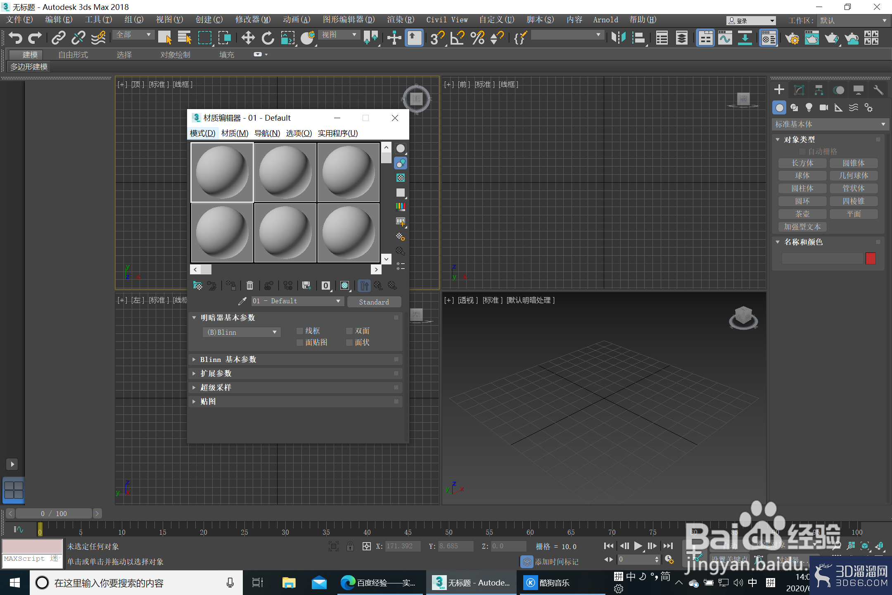Open Render Setup teapot icon
The height and width of the screenshot is (595, 892).
click(792, 38)
